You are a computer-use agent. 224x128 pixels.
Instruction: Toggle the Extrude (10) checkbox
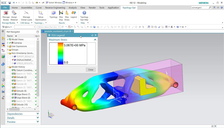coord(13,104)
